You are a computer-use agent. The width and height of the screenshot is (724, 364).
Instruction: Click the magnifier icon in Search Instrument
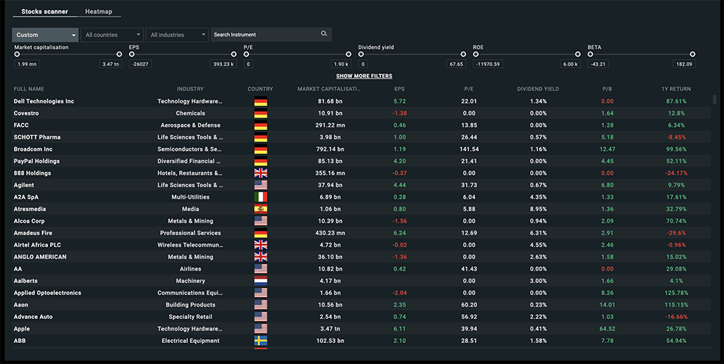pos(324,34)
